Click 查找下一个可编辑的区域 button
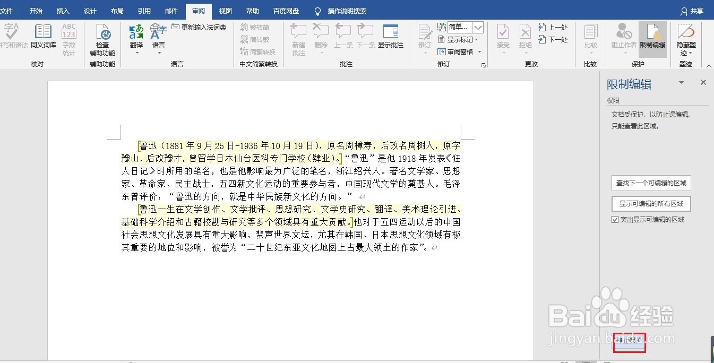Viewport: 714px width, 363px height. [651, 183]
